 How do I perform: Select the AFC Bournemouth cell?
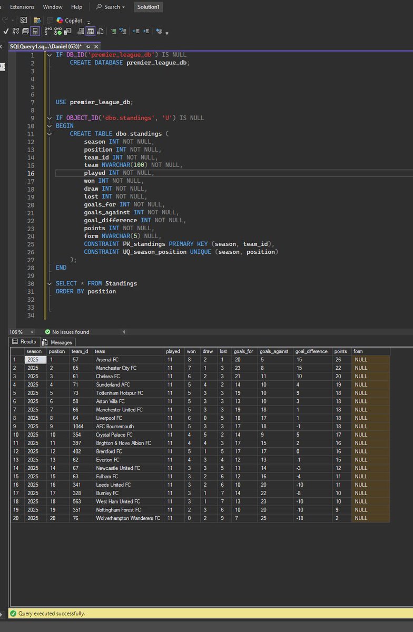click(x=129, y=426)
